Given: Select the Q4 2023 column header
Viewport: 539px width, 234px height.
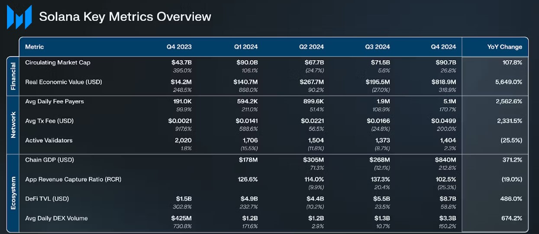Looking at the screenshot, I should coord(179,47).
